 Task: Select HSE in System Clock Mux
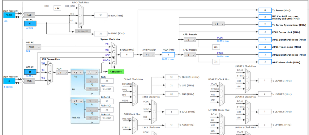pyautogui.click(x=113, y=57)
